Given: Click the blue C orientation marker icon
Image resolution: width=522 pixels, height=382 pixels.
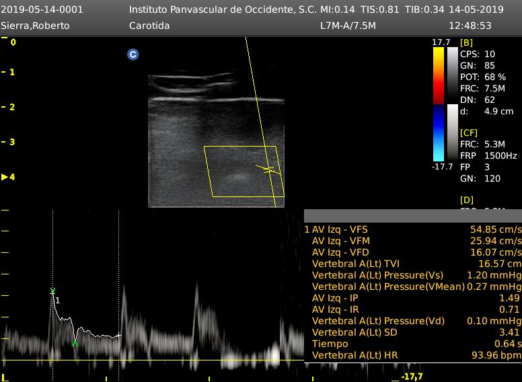Looking at the screenshot, I should (133, 54).
